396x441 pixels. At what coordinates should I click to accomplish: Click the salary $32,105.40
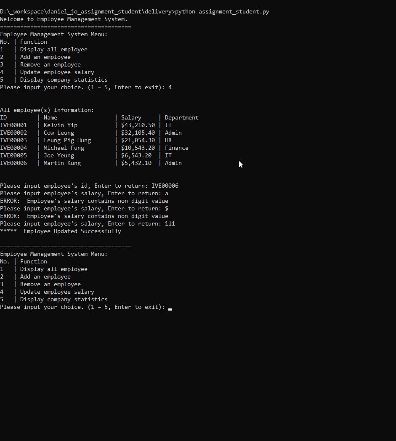(138, 133)
